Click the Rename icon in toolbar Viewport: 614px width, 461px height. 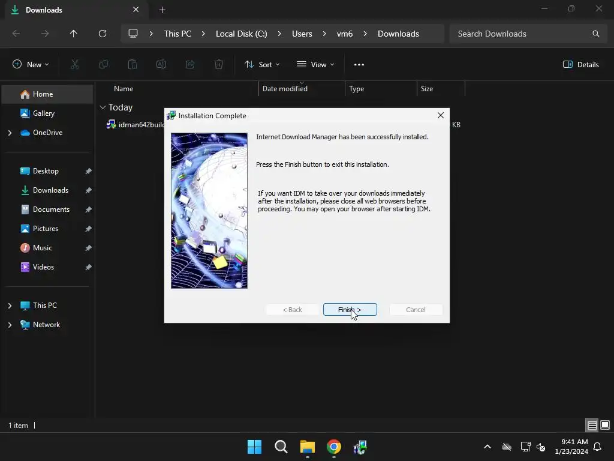pyautogui.click(x=161, y=64)
